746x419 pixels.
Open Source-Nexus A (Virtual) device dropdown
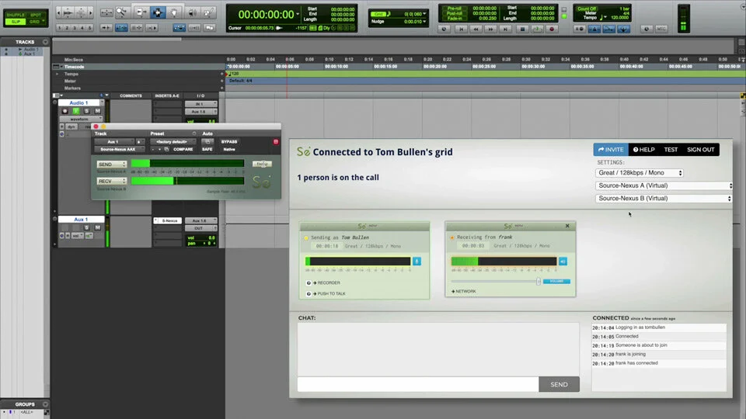tap(664, 185)
